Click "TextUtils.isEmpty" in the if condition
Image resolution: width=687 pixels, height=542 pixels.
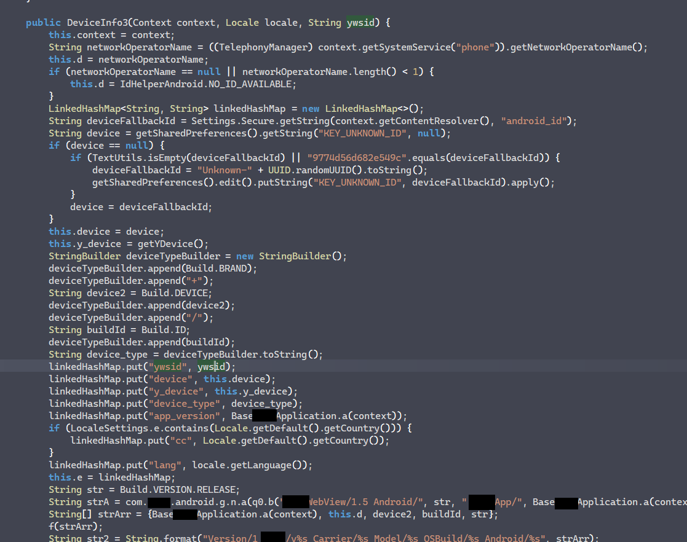coord(140,157)
